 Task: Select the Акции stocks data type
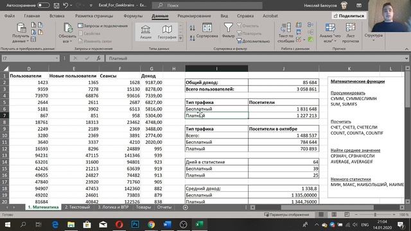tap(146, 32)
